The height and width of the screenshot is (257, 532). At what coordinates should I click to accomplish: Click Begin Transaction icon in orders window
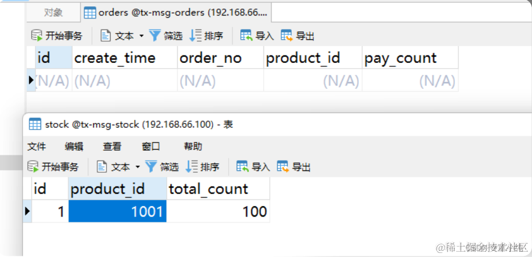point(36,35)
